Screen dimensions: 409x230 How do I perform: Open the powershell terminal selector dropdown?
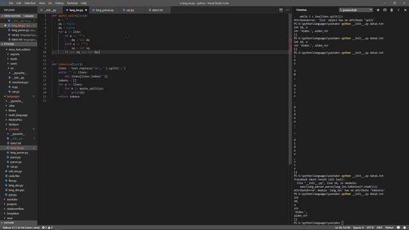click(356, 10)
